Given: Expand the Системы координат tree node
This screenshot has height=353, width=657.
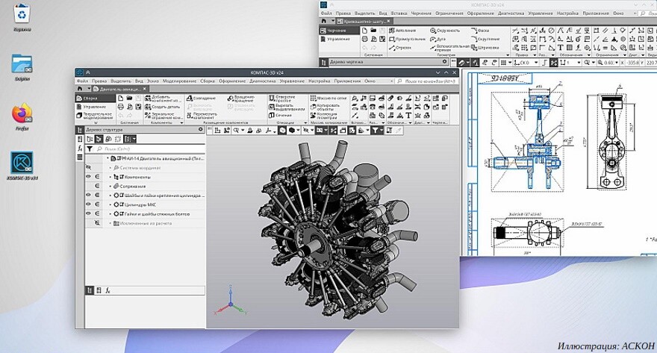Looking at the screenshot, I should pos(110,168).
